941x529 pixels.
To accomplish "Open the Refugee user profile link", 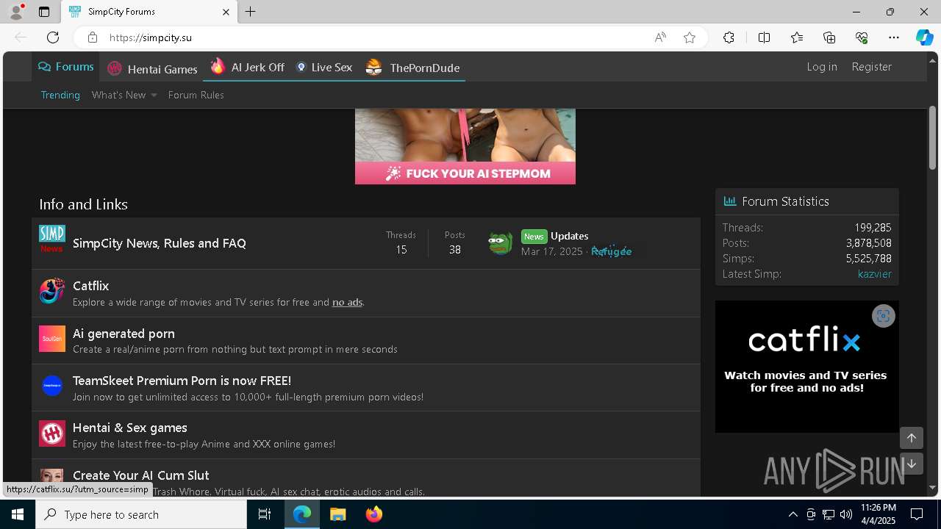I will [x=611, y=251].
